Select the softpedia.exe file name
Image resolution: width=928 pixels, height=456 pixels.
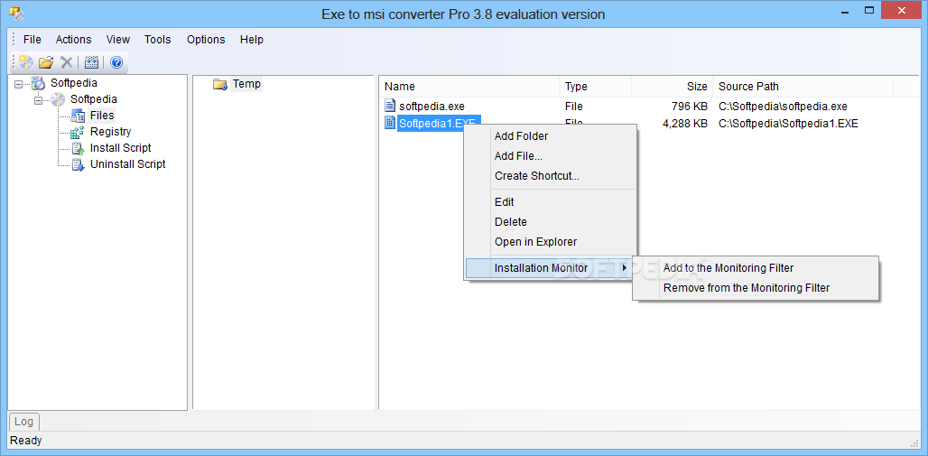tap(432, 107)
